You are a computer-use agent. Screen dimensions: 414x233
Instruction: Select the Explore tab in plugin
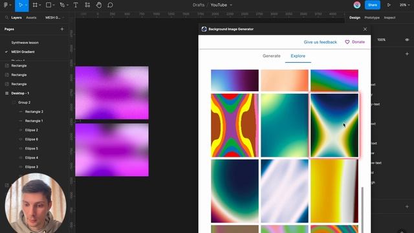298,56
